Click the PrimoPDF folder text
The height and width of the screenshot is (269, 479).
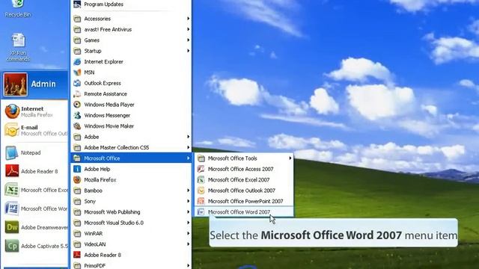95,266
